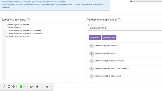
Task: Choose the exclamation mark stamp tool
Action: (x=13, y=86)
